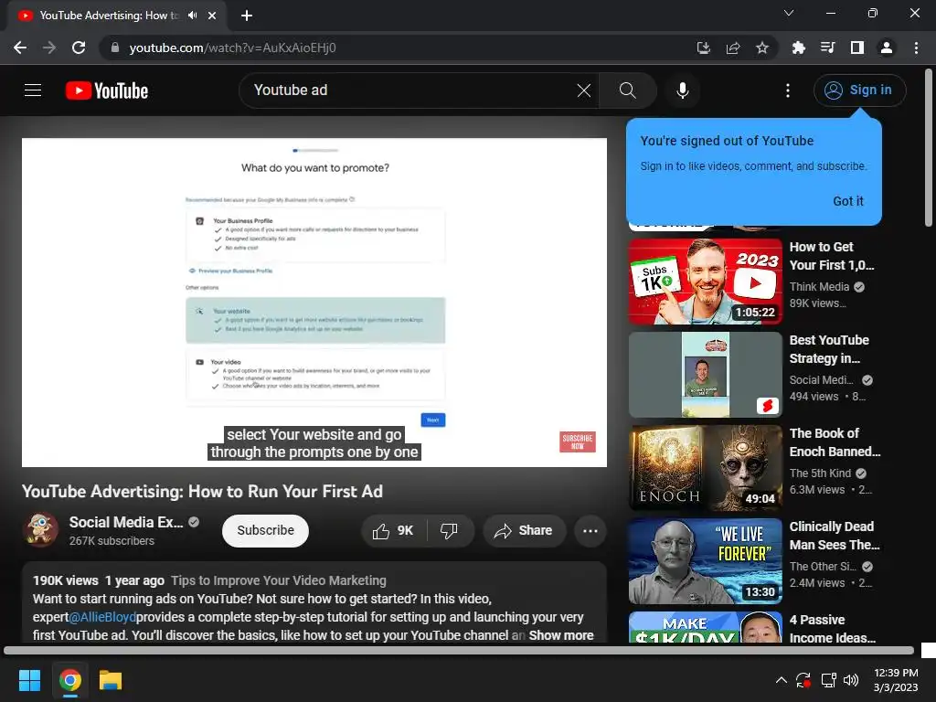This screenshot has width=936, height=702.
Task: Dislike the video with thumbs down
Action: (x=449, y=531)
